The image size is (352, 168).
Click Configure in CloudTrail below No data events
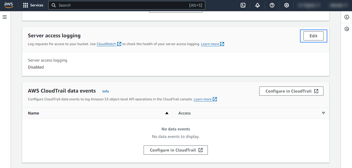pyautogui.click(x=176, y=150)
